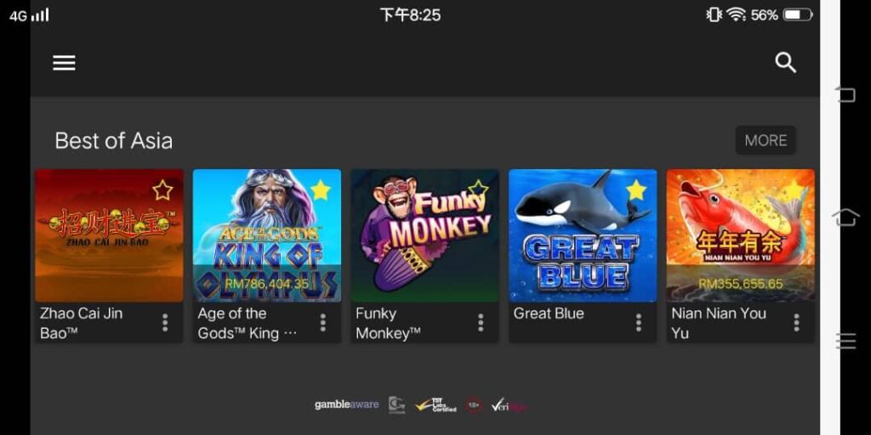Launch the Great Blue game thumbnail
Viewport: 871px width, 435px height.
point(583,236)
